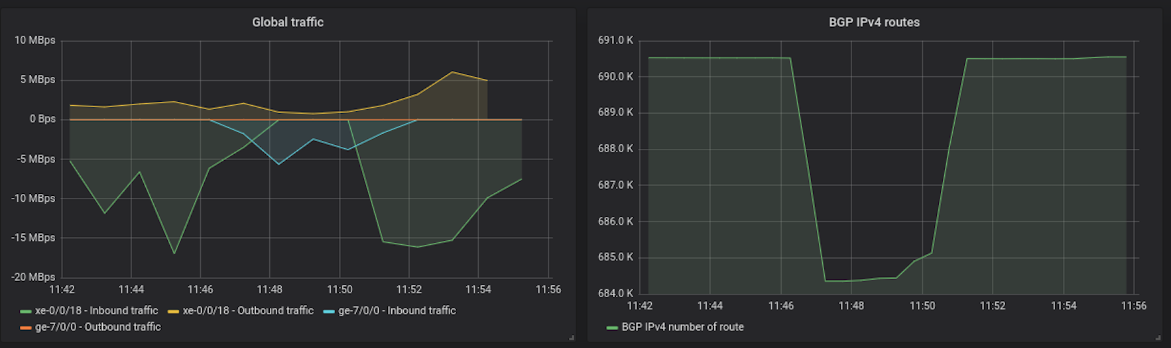Toggle the ge-7/0/0 Inbound traffic legend label
Screen dimensions: 1171x348
tap(397, 310)
